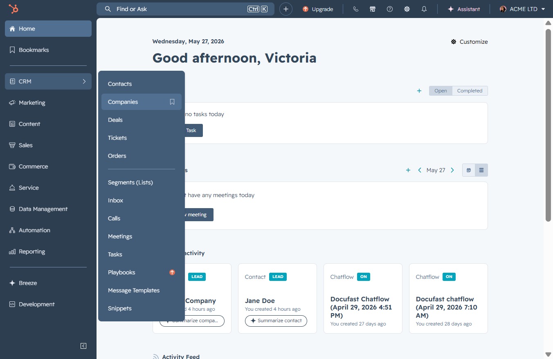Go to previous day in meetings
The height and width of the screenshot is (359, 553).
tap(420, 170)
